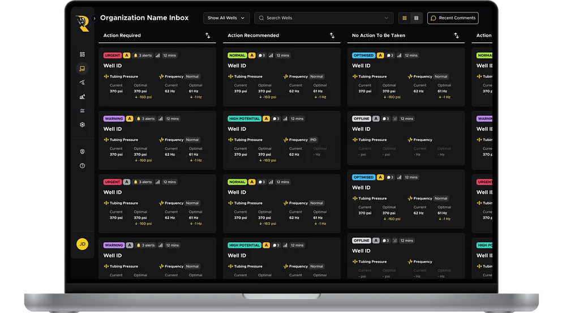This screenshot has height=313, width=566.
Task: Expand the Search Wells dropdown arrow
Action: pos(386,18)
